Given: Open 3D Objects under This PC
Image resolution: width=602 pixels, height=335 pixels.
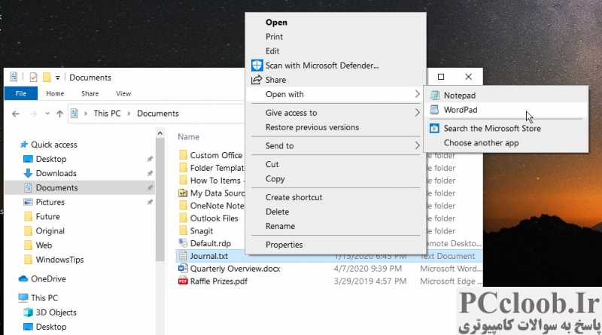Looking at the screenshot, I should [56, 312].
